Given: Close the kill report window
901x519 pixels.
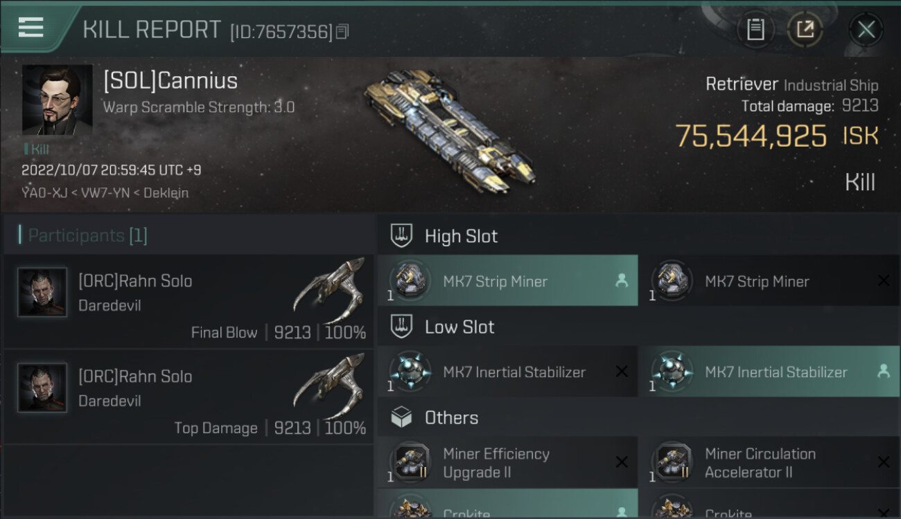Looking at the screenshot, I should click(866, 30).
